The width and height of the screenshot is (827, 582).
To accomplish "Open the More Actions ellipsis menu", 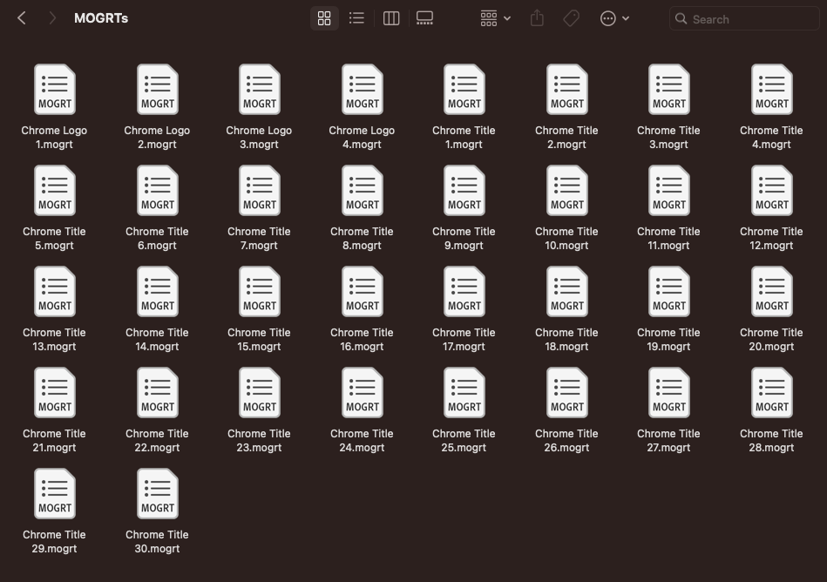I will [614, 18].
